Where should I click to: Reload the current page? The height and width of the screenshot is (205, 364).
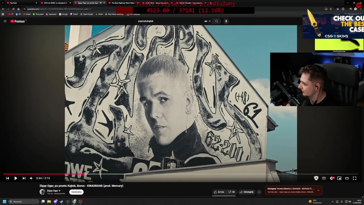click(x=13, y=9)
